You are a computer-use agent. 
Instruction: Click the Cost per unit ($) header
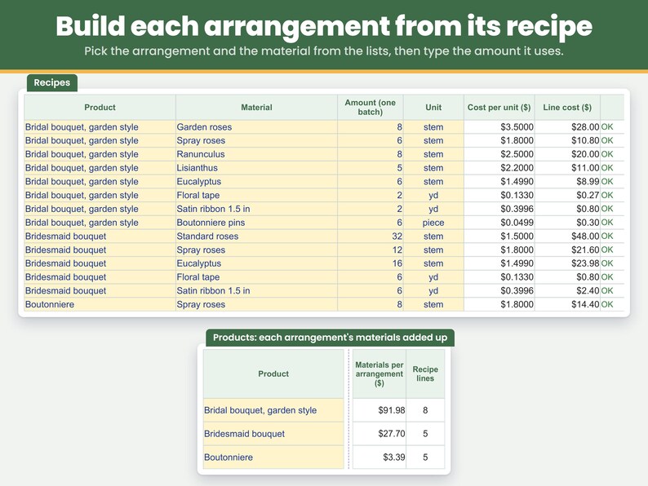click(x=499, y=108)
